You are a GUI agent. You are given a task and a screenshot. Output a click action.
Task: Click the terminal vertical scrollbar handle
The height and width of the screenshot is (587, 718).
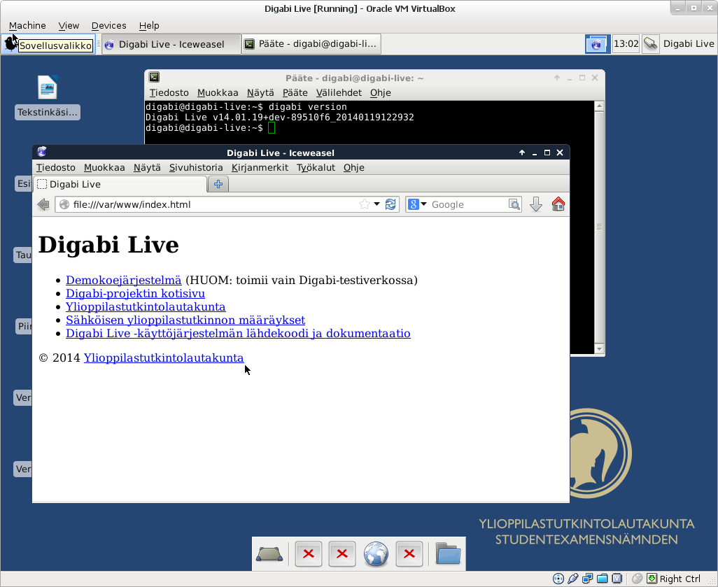pos(599,227)
